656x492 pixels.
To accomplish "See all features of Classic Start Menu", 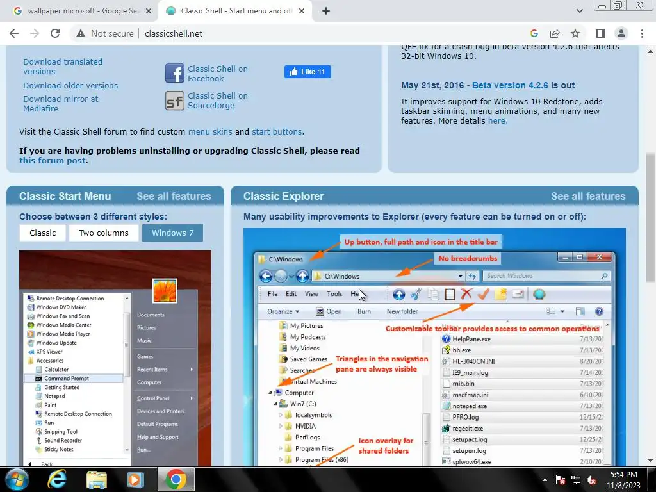I will coord(174,196).
